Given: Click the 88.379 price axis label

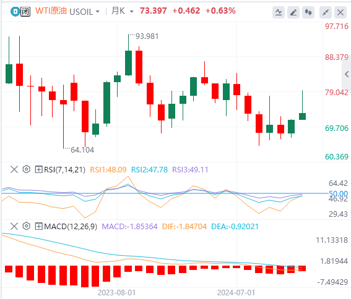Looking at the screenshot, I should 337,57.
